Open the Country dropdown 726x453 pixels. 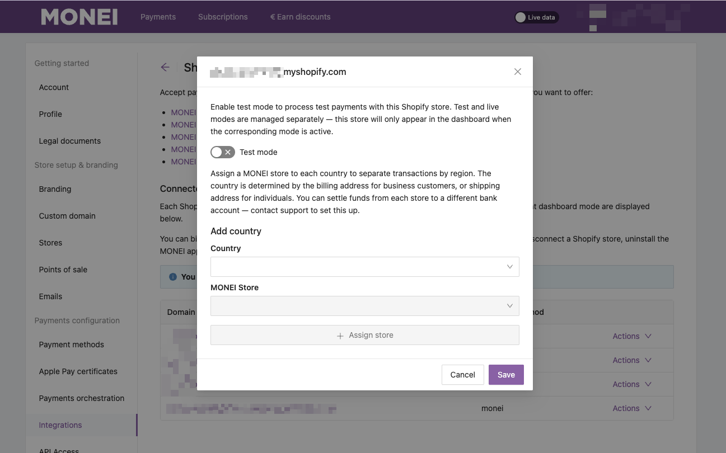point(365,267)
